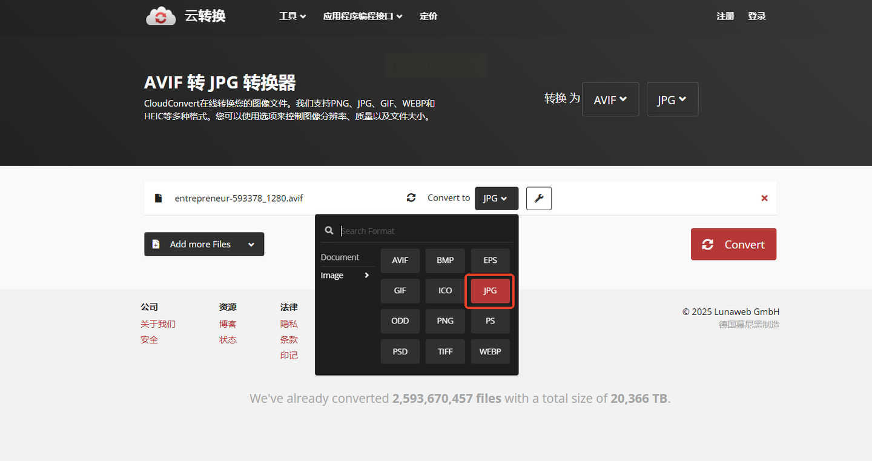
Task: Open the 隐私 privacy link
Action: click(289, 324)
